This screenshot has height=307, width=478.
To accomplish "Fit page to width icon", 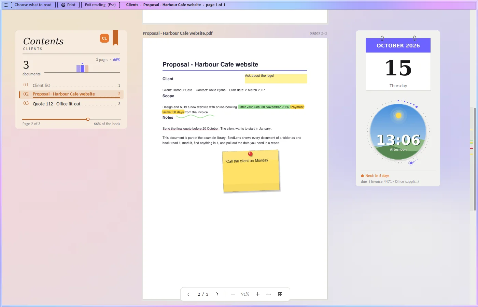I will [269, 294].
